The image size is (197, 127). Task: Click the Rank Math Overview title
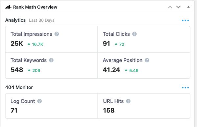(35, 7)
